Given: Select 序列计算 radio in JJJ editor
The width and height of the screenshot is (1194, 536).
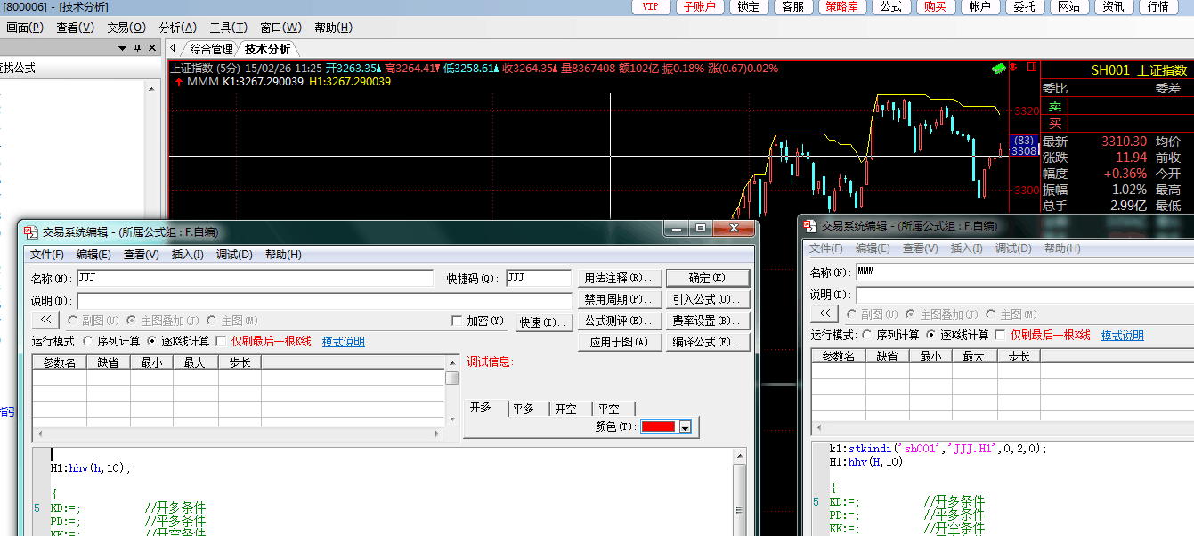Looking at the screenshot, I should [x=88, y=341].
